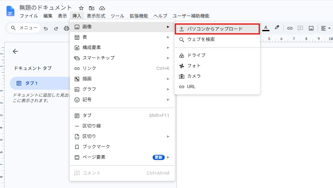Open the ファイル menu
333x188 pixels.
[x=29, y=16]
